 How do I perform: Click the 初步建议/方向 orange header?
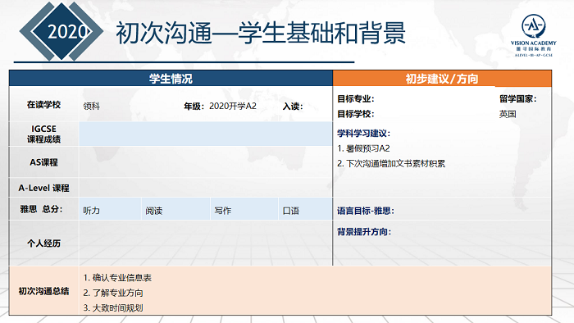442,79
